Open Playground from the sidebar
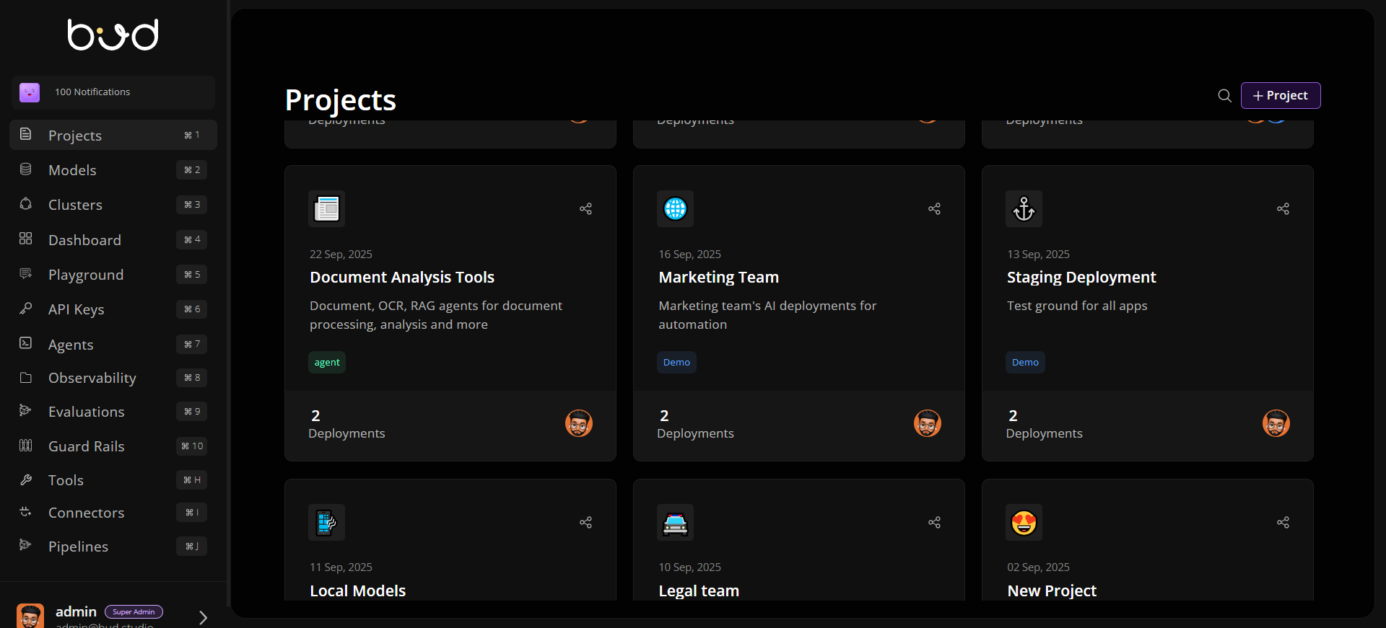Image resolution: width=1386 pixels, height=628 pixels. [x=113, y=274]
